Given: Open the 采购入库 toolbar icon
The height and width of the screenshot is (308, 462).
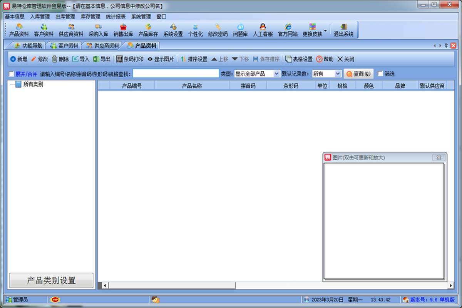Looking at the screenshot, I should tap(98, 30).
